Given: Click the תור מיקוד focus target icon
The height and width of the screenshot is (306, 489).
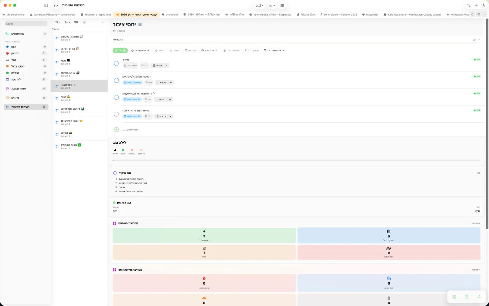Looking at the screenshot, I should pos(115,173).
